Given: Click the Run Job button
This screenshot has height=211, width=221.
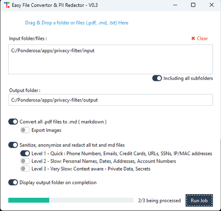Looking at the screenshot, I should tap(199, 201).
